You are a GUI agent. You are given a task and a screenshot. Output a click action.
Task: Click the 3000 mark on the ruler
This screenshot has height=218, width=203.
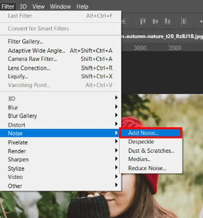point(140,48)
